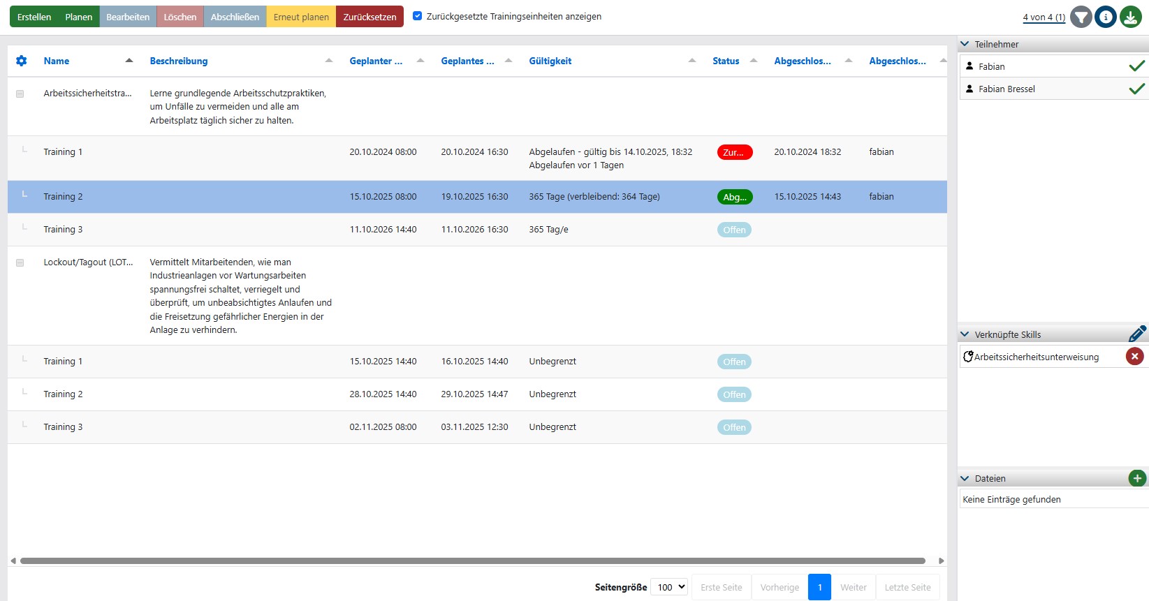Add a file with green plus icon

(x=1136, y=478)
